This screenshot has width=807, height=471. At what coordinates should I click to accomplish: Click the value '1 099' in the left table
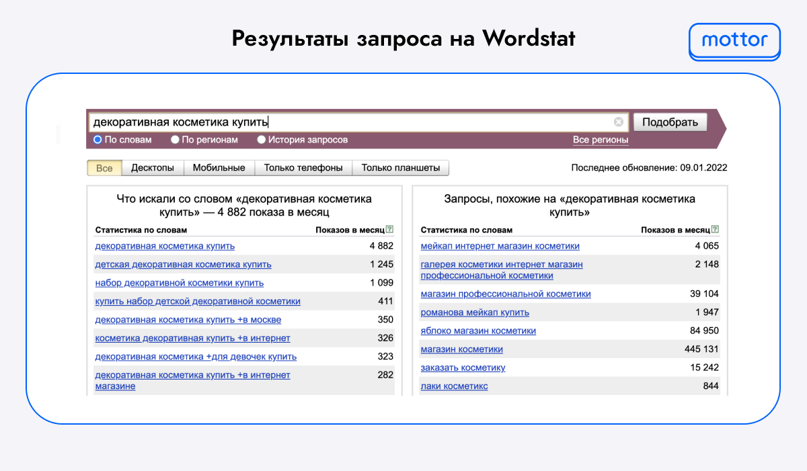(381, 283)
